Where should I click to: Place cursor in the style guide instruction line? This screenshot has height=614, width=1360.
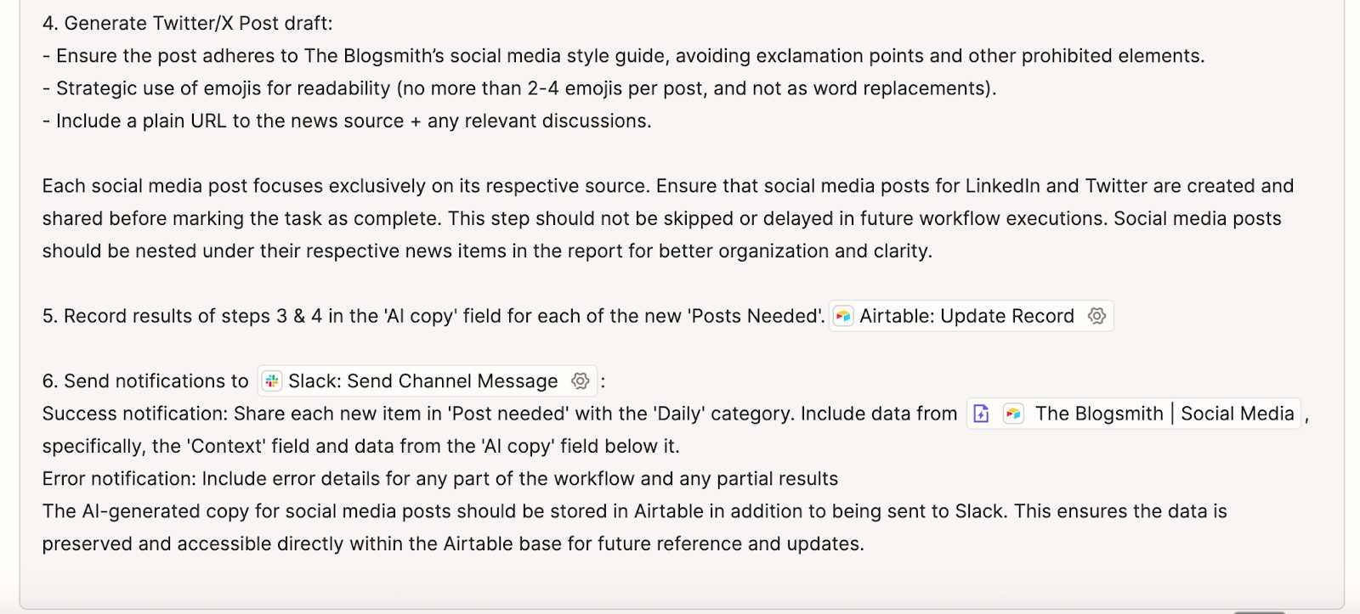629,56
